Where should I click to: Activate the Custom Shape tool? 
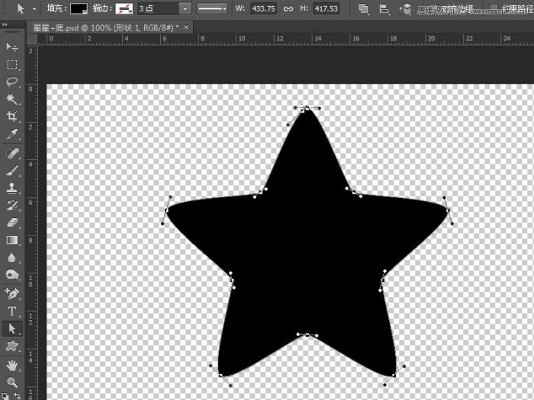(x=12, y=346)
